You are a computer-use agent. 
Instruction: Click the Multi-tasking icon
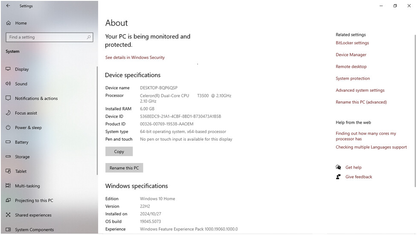coord(8,186)
